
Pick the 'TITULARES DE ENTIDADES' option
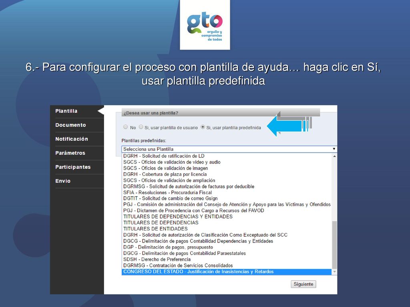pyautogui.click(x=227, y=229)
